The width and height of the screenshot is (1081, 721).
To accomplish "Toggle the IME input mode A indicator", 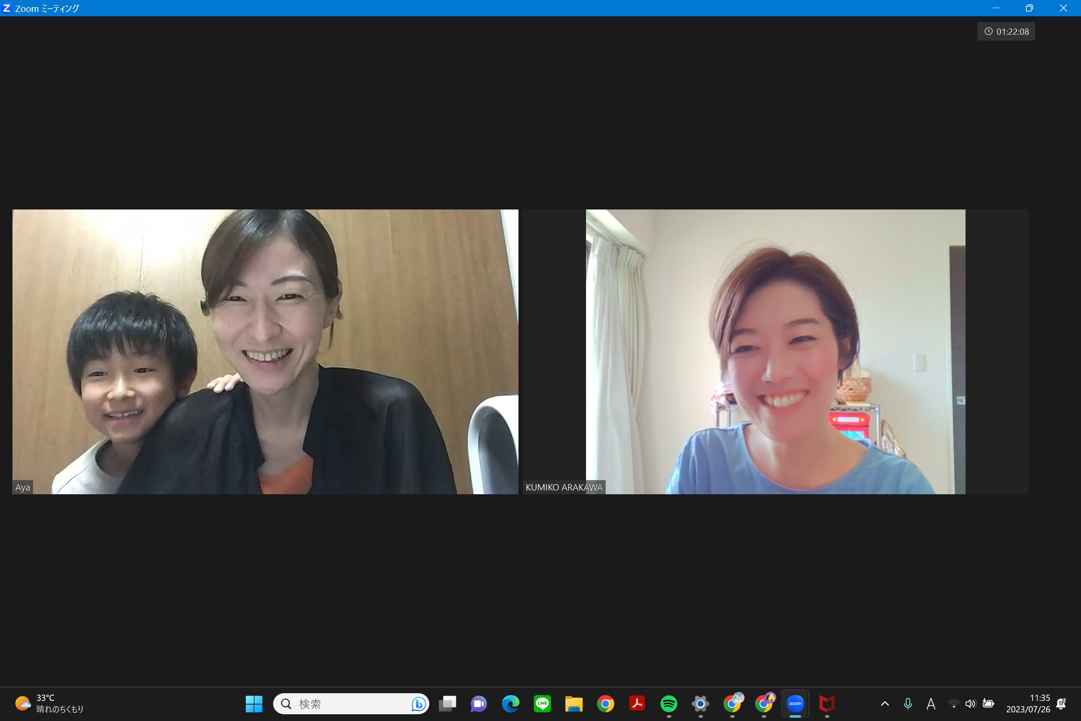I will point(931,704).
